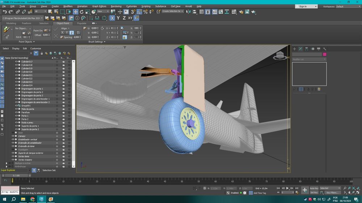
Task: Open Render Setup teapot icon
Action: tap(241, 12)
